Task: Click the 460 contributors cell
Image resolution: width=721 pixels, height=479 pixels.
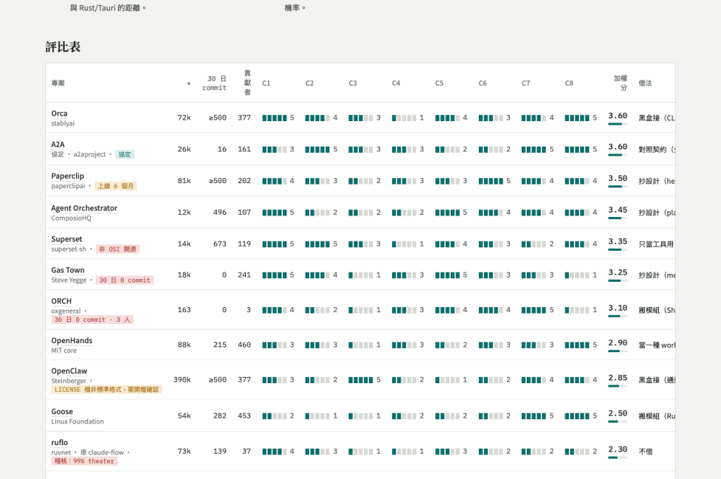Action: 244,344
